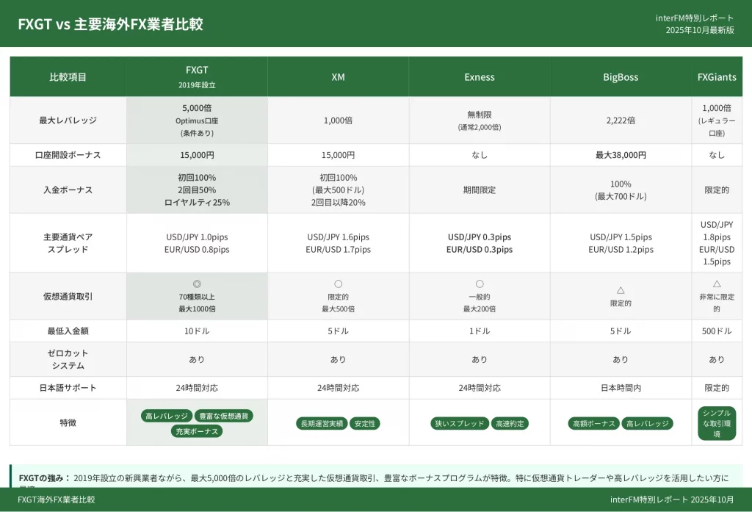Click the BigBoss column header
The image size is (752, 512).
pos(621,77)
